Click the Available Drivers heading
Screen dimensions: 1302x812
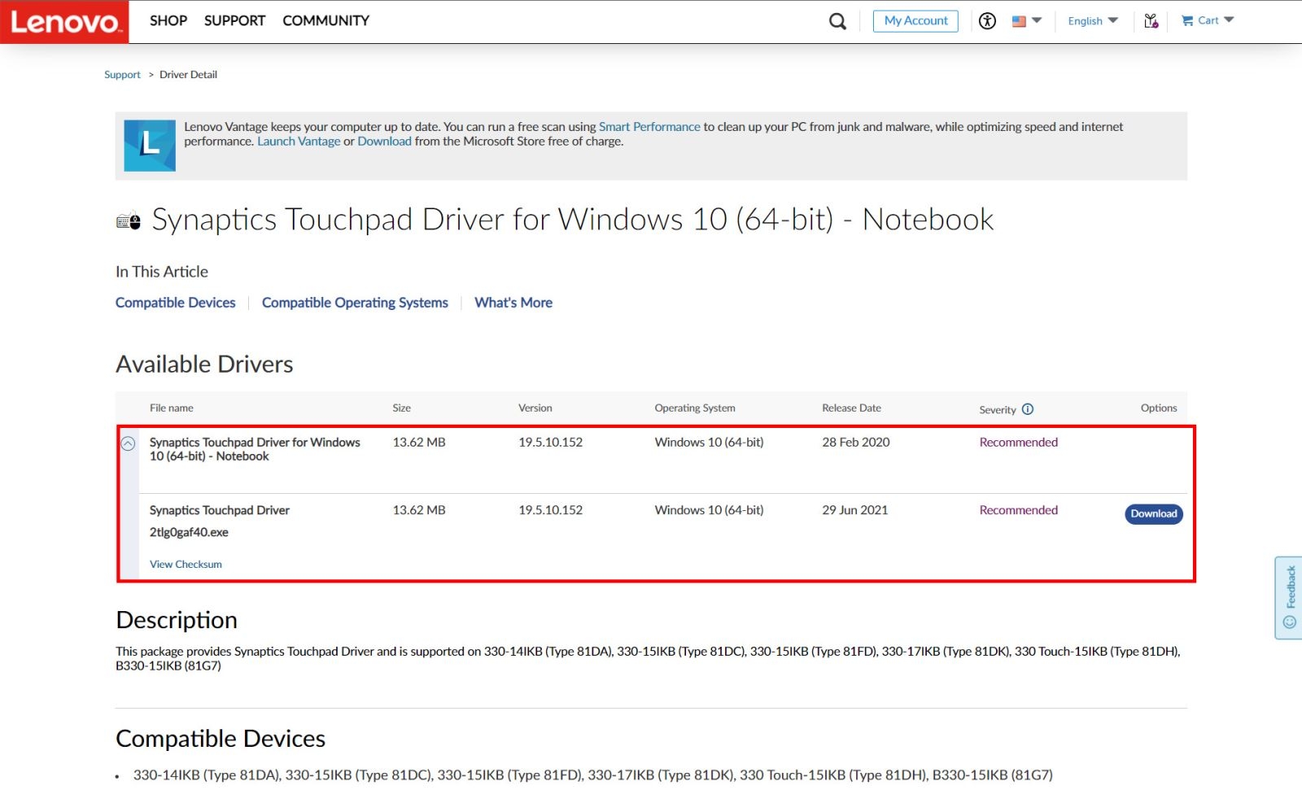click(x=204, y=365)
